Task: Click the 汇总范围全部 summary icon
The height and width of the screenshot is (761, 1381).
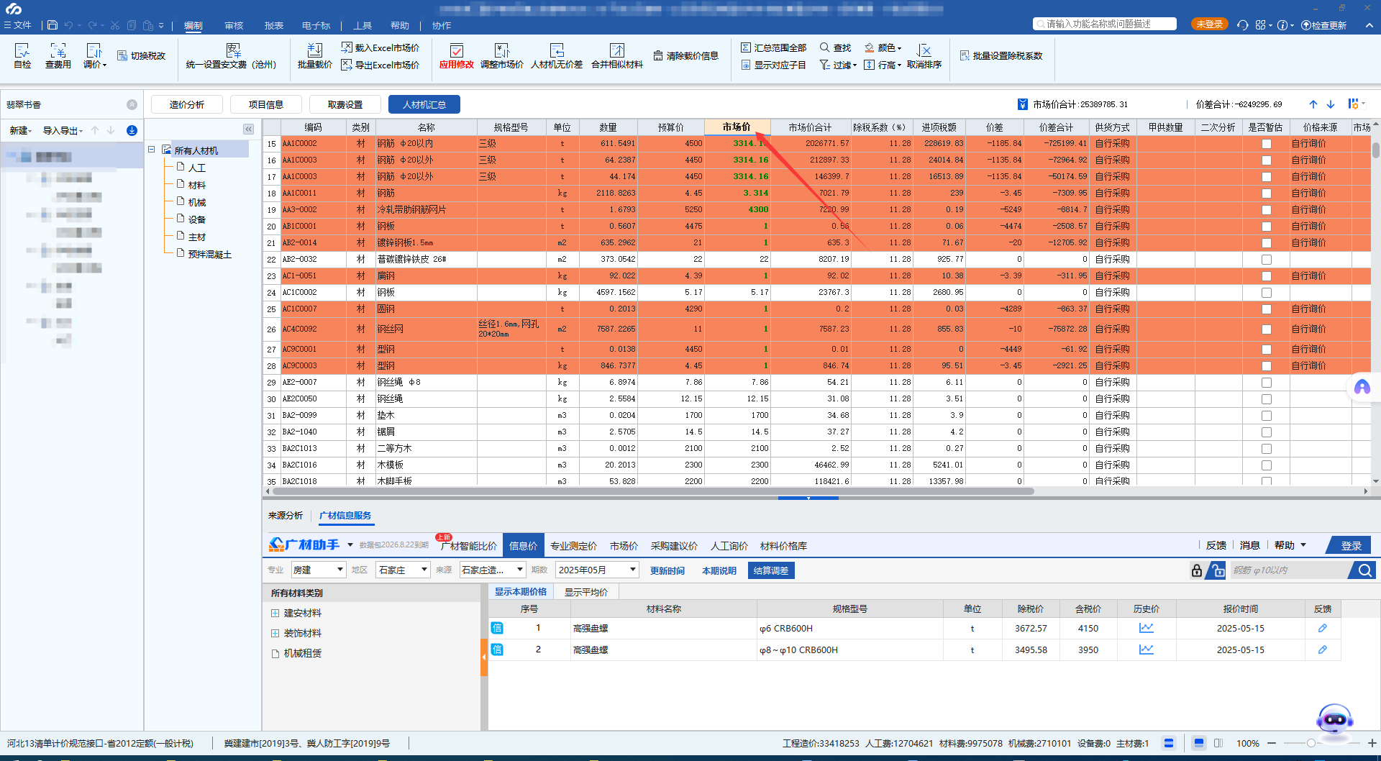Action: (x=774, y=47)
